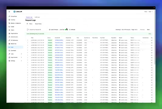Open the Test Key page icon
This screenshot has width=162, height=109.
tap(9, 20)
